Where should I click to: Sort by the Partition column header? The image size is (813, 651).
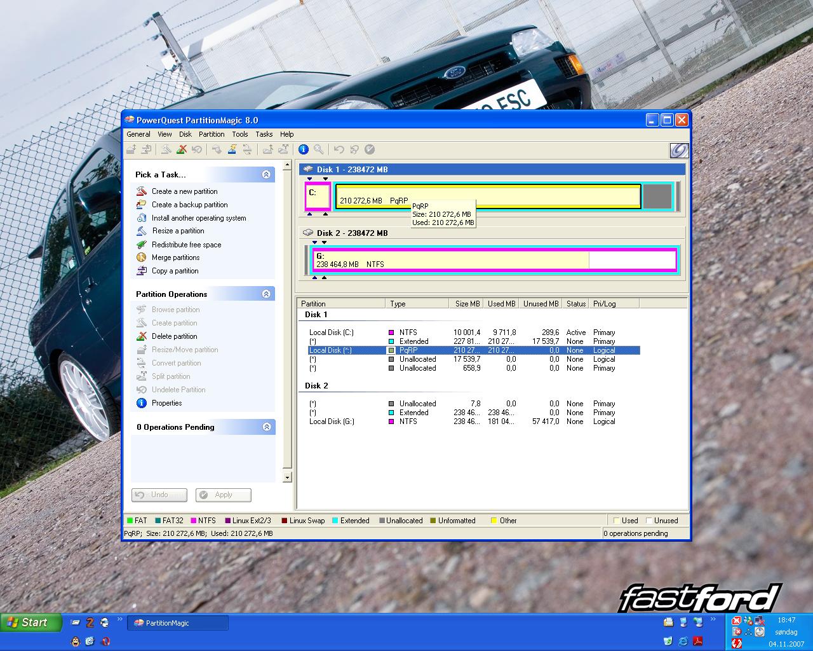tap(342, 304)
